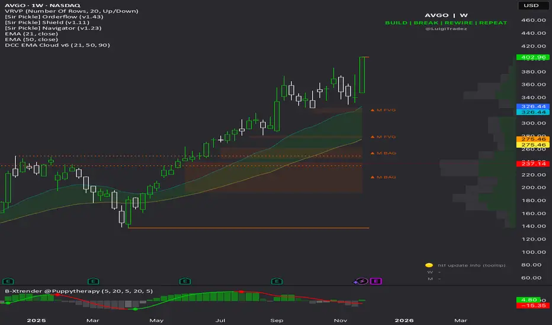Screen dimensions: 552x325
Task: Click the green 4.80 B-Xtrender value label
Action: click(x=529, y=300)
